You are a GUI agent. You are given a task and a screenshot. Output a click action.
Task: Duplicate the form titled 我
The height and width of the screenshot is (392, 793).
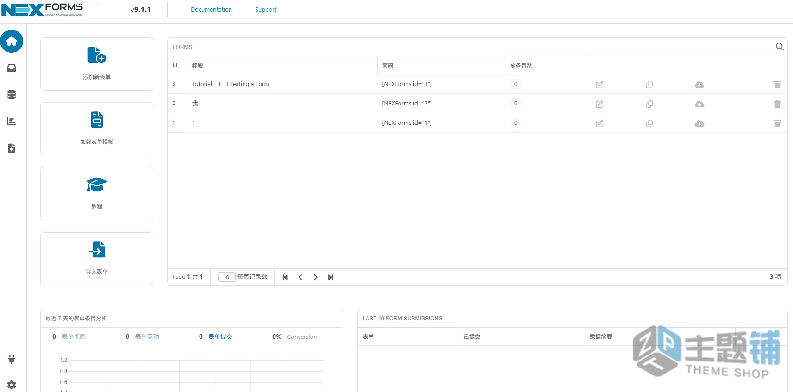pyautogui.click(x=649, y=104)
